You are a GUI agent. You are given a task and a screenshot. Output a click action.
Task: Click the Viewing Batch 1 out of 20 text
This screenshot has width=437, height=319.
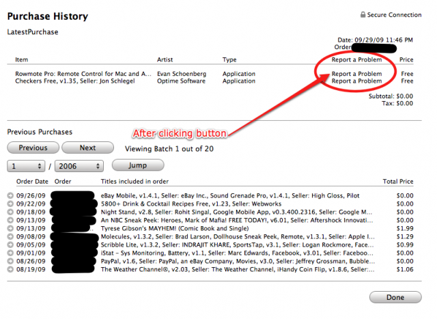click(x=169, y=149)
